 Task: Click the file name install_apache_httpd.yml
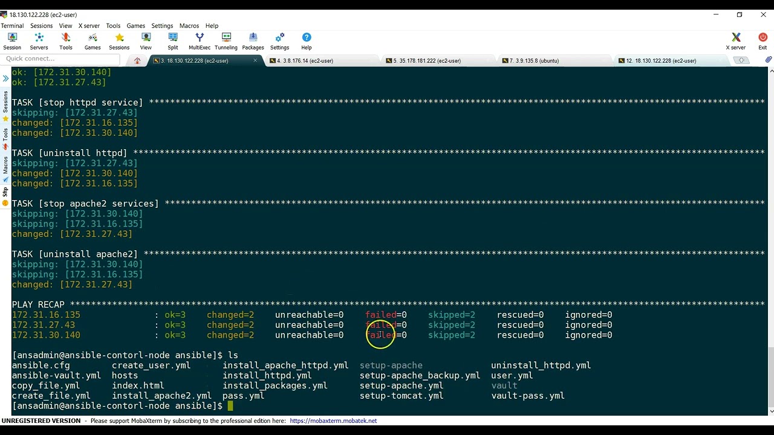(285, 366)
